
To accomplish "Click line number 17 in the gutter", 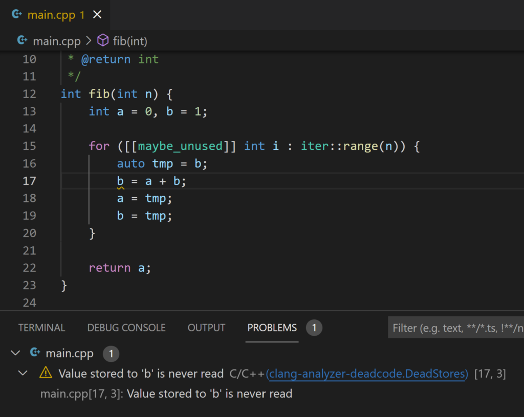I will [x=30, y=181].
